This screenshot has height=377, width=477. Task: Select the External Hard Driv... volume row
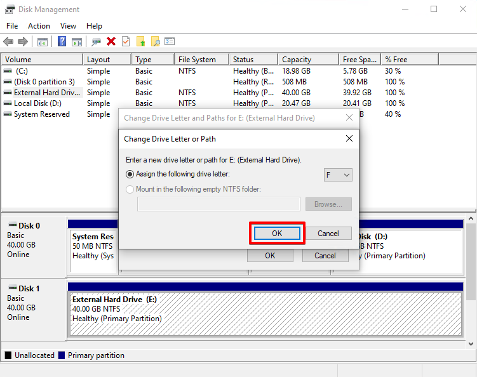tap(47, 93)
